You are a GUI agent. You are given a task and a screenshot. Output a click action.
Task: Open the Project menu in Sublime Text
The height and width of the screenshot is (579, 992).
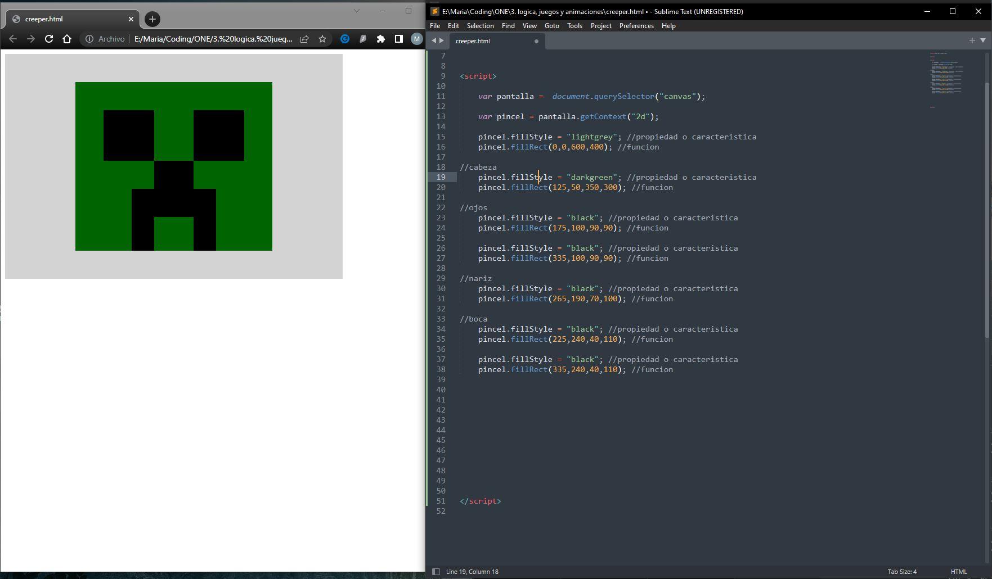(x=601, y=26)
